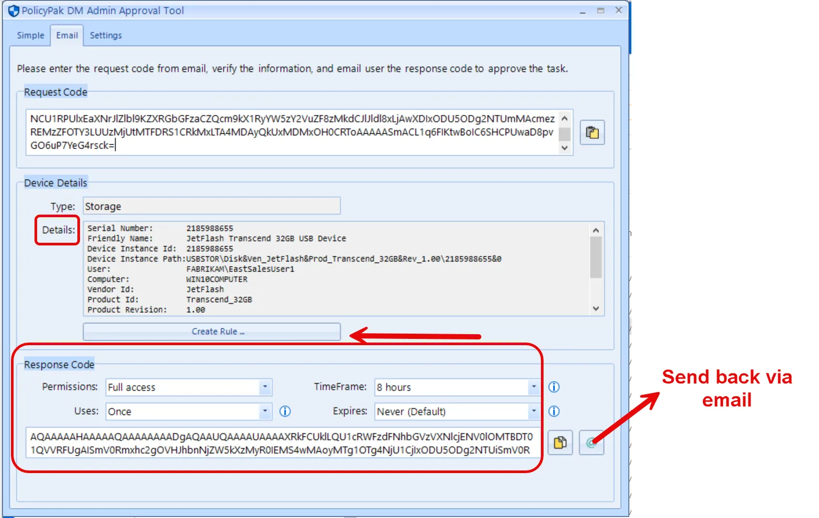Select product ID Transcend_32GB
The height and width of the screenshot is (518, 819).
(x=219, y=300)
